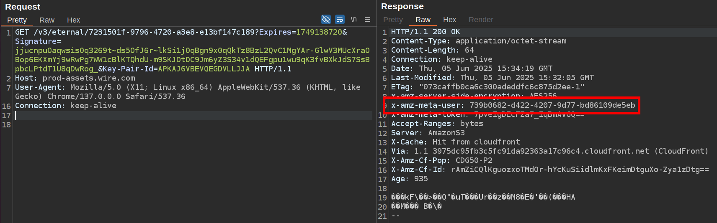Click the HTTP/1.1 200 OK status line
Screen dimensions: 717x223
coord(425,32)
